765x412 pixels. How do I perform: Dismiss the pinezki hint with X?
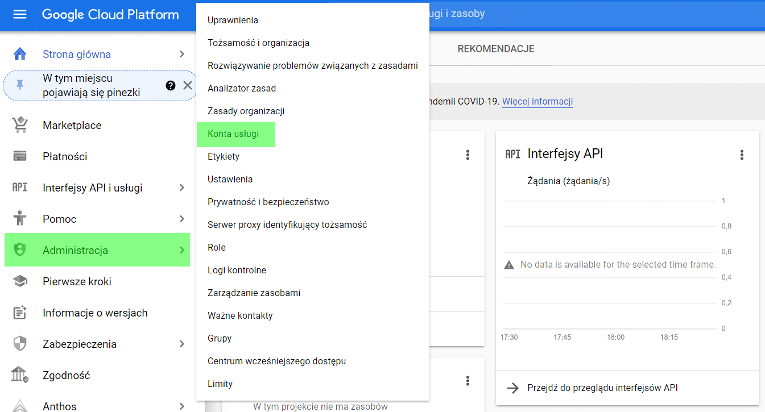pos(188,85)
